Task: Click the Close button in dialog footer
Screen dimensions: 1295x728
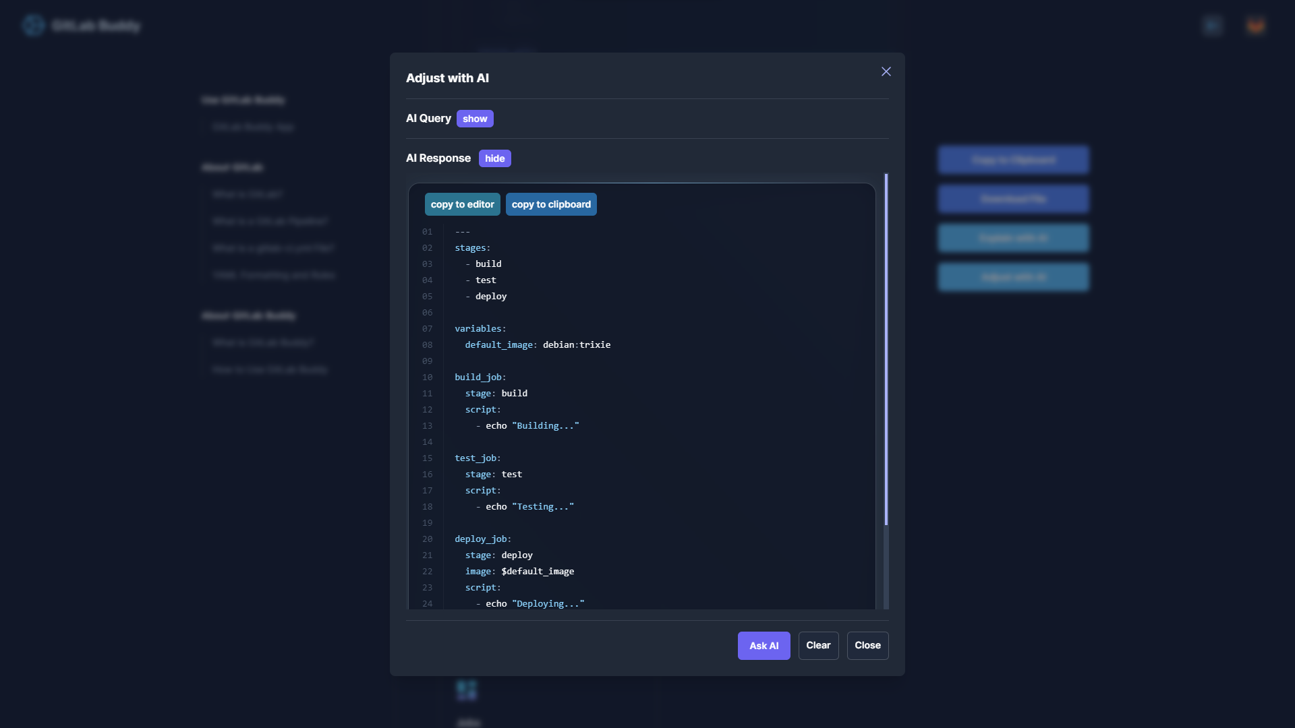Action: point(867,645)
